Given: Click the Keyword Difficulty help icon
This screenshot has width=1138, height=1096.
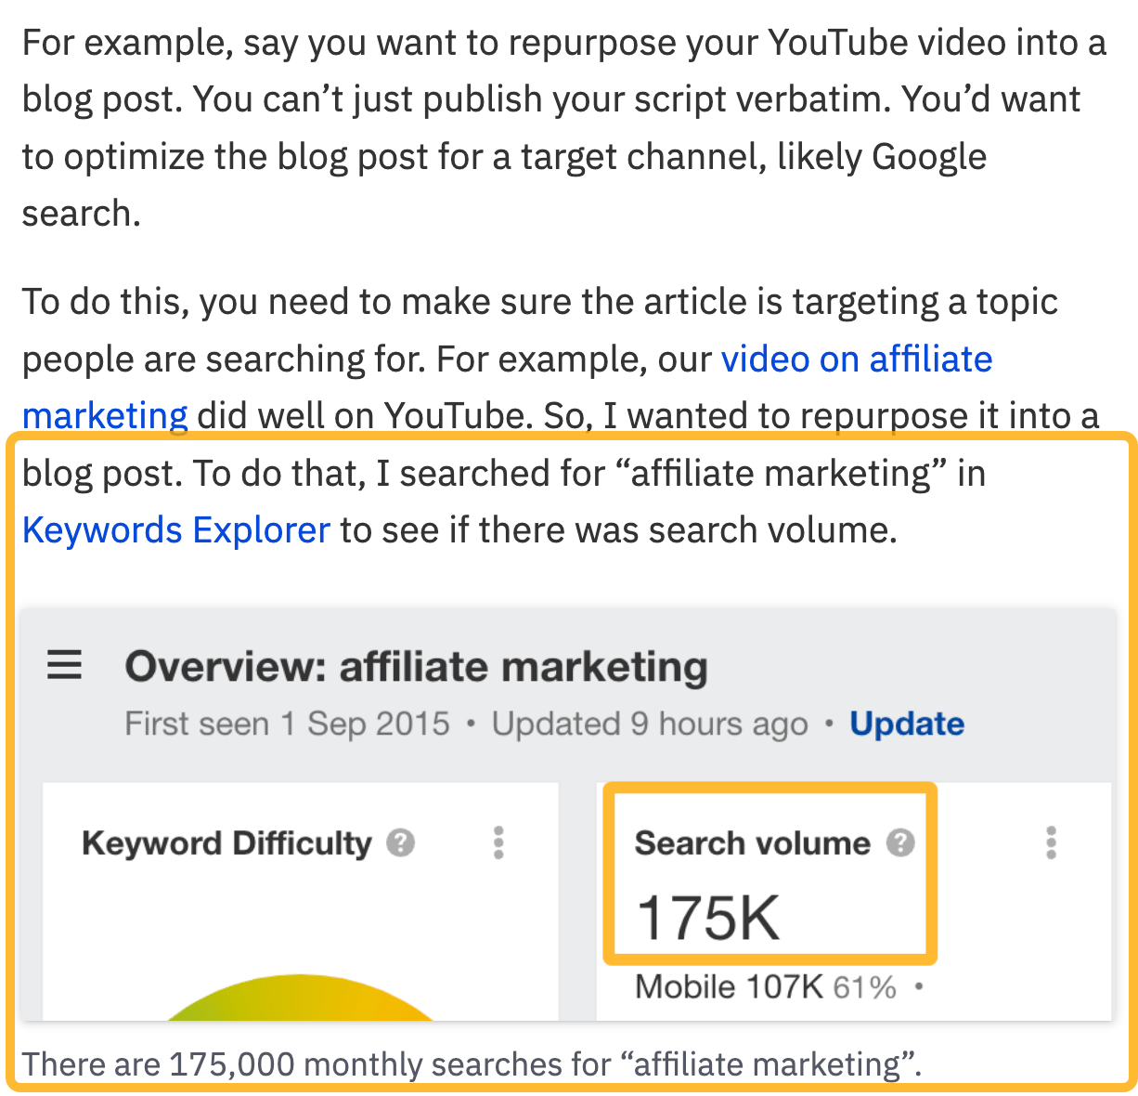Looking at the screenshot, I should click(399, 843).
